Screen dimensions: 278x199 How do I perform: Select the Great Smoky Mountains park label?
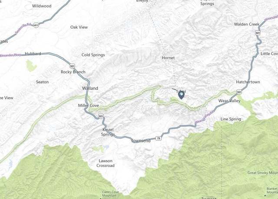pyautogui.click(x=262, y=173)
